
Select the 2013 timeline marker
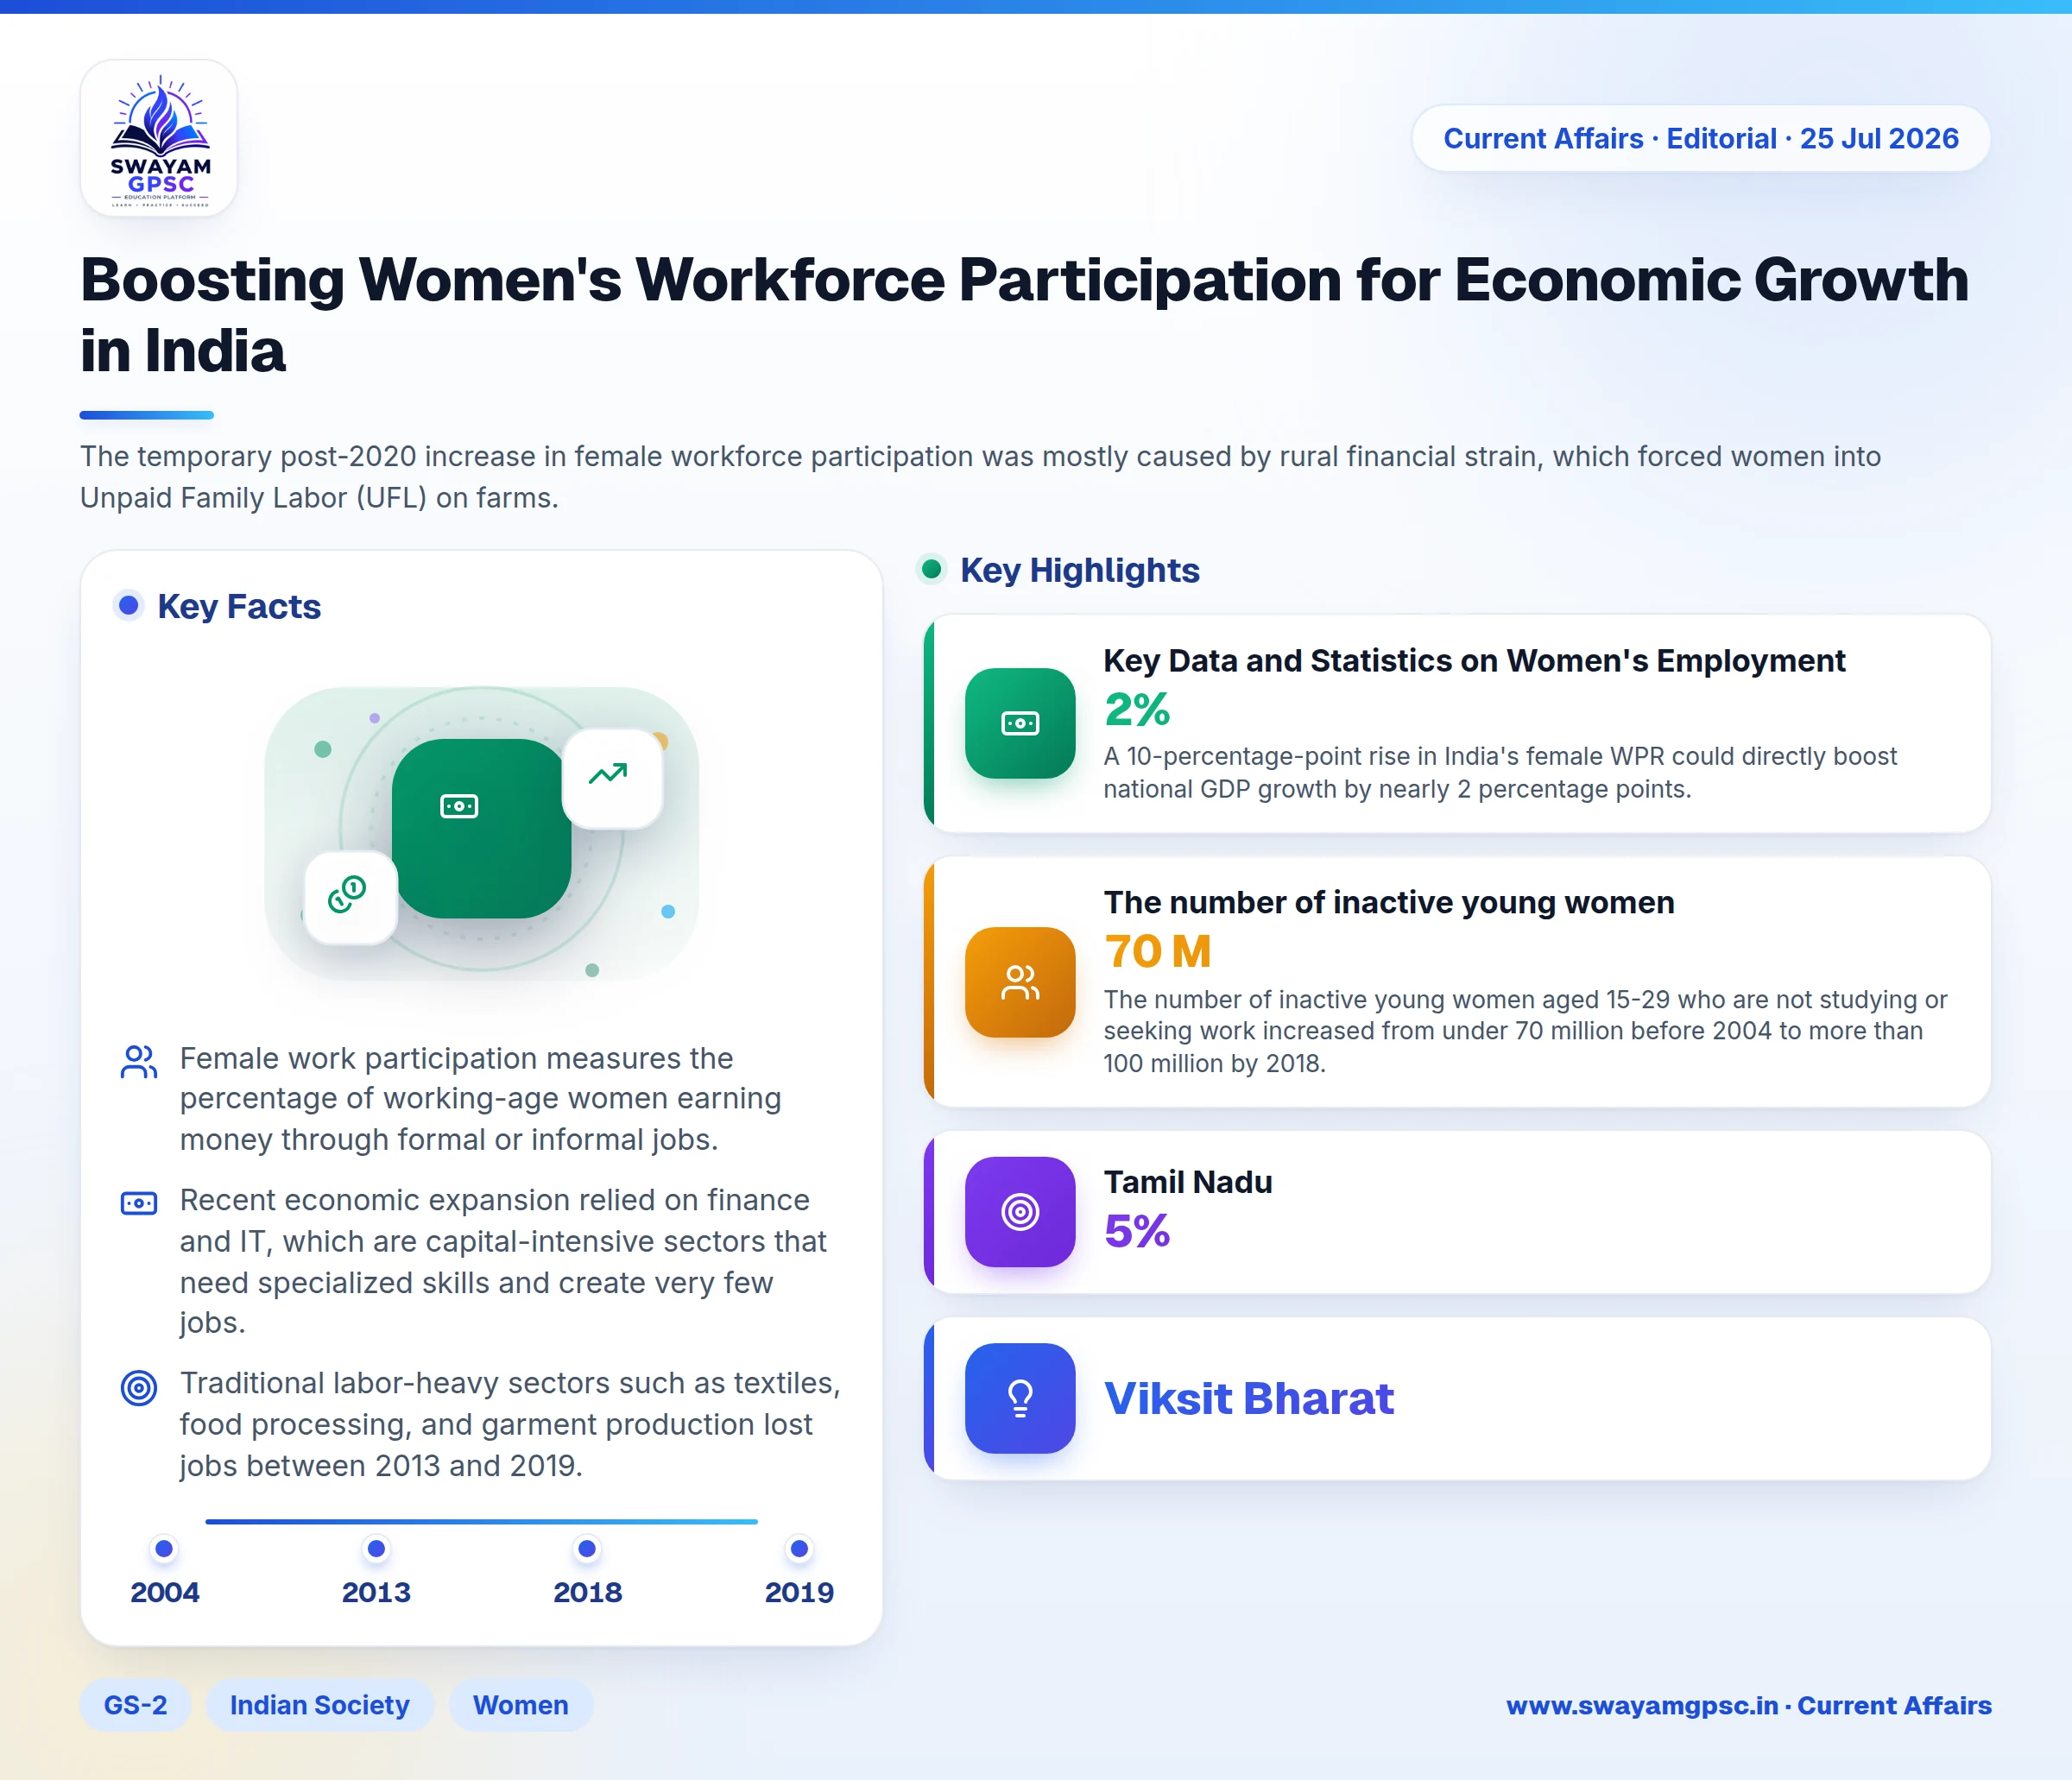coord(376,1549)
